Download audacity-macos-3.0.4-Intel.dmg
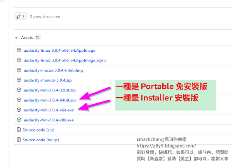Viewport: 233px width, 165px height. click(53, 70)
